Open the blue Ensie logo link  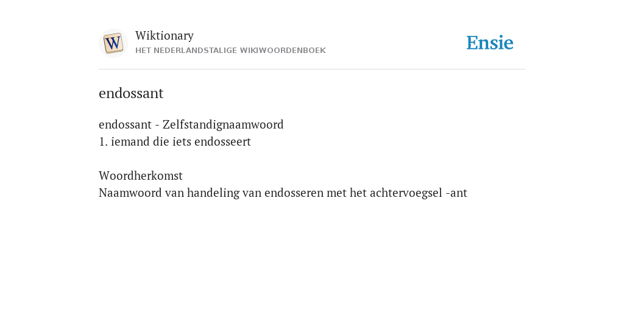click(x=490, y=43)
